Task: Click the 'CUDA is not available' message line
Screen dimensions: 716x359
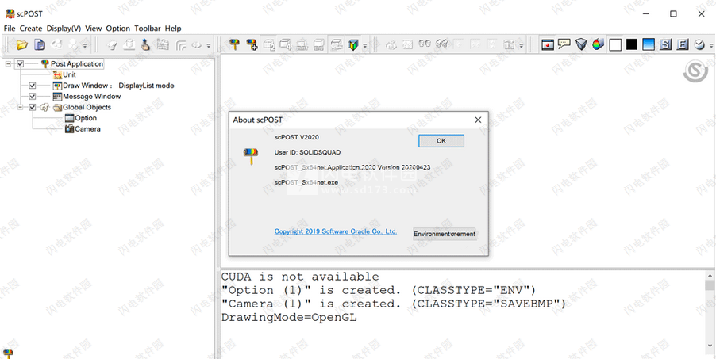Action: tap(300, 277)
